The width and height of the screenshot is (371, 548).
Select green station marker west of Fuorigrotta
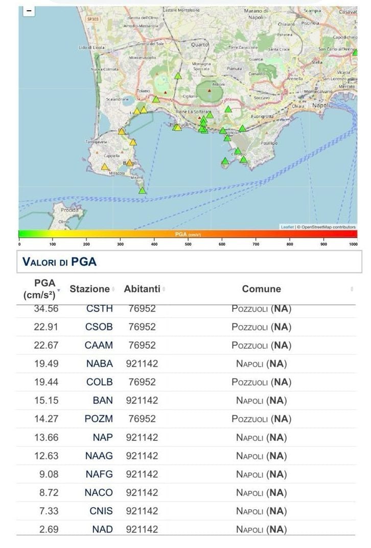(x=242, y=128)
